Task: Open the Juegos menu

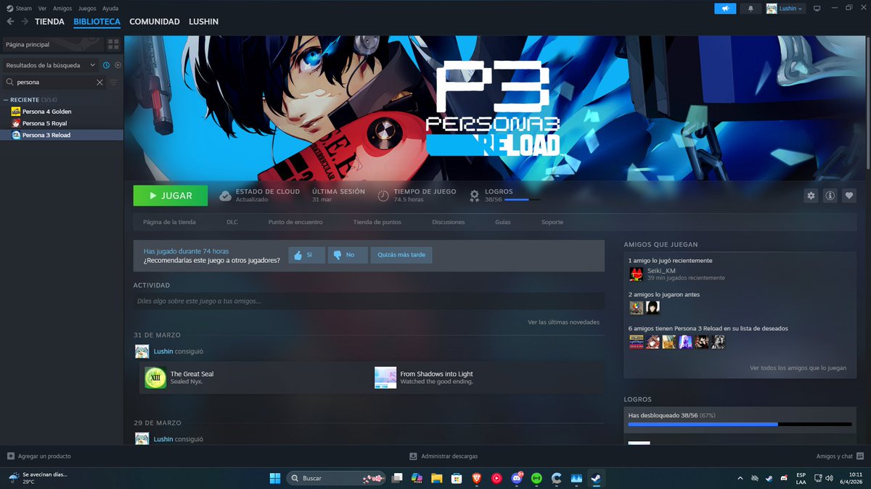Action: 87,9
